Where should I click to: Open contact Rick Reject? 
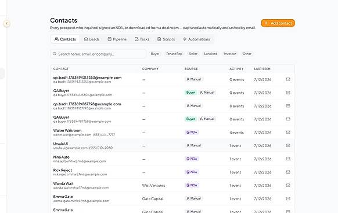tap(63, 170)
